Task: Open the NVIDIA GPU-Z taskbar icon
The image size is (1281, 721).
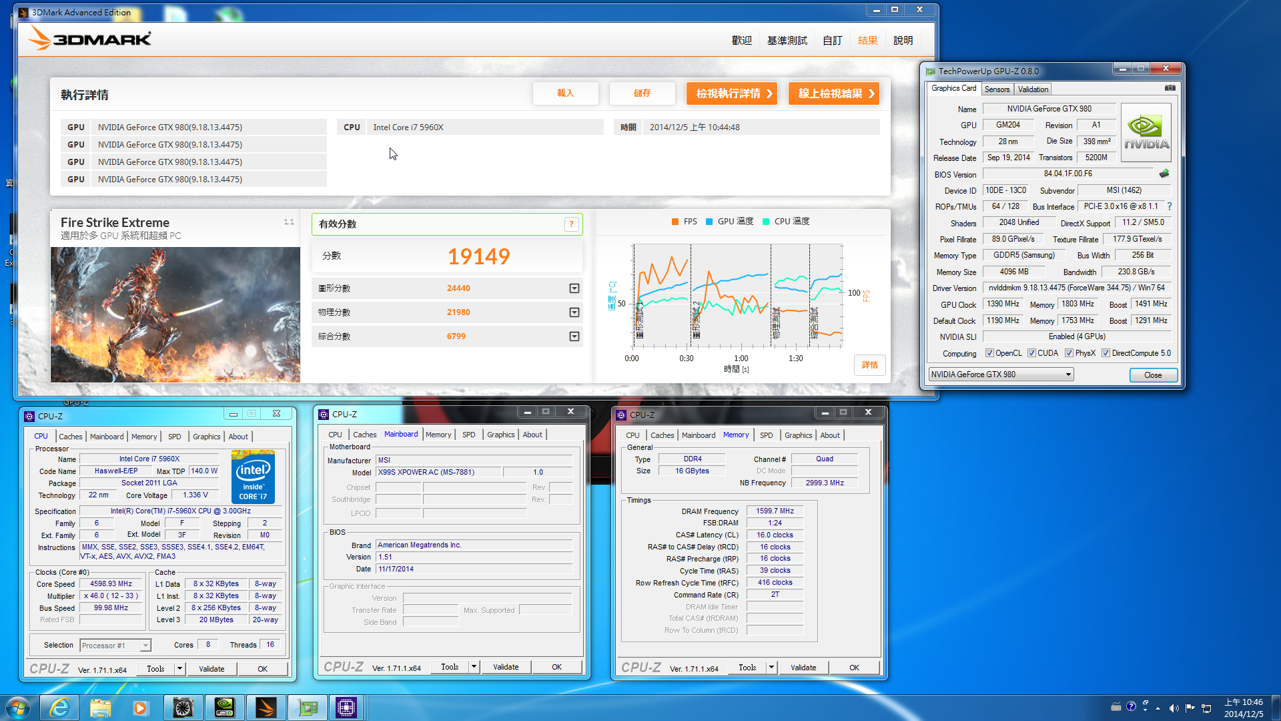Action: pos(224,708)
